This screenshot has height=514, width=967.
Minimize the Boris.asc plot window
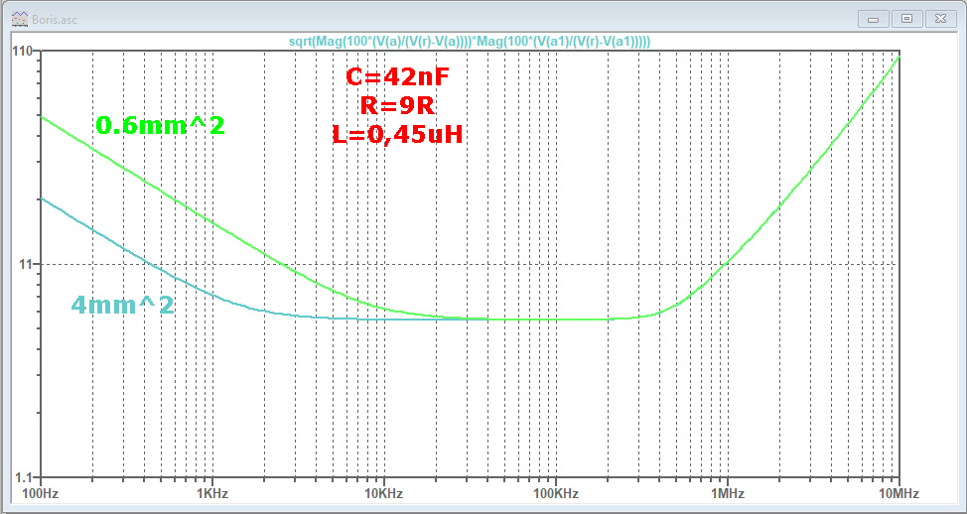(x=874, y=19)
